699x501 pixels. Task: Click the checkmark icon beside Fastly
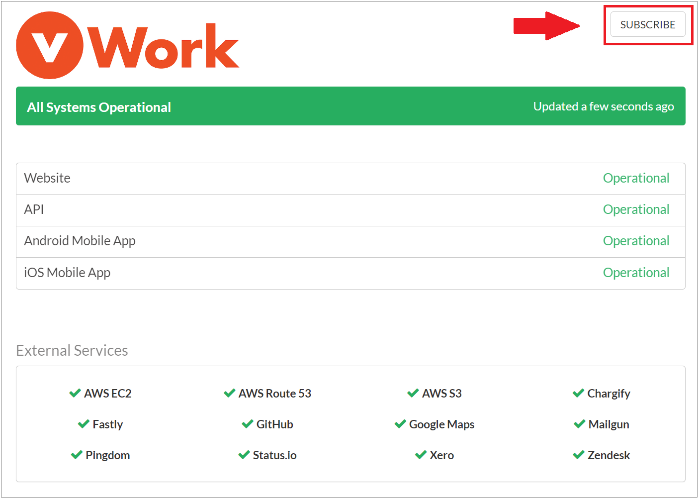(x=84, y=424)
